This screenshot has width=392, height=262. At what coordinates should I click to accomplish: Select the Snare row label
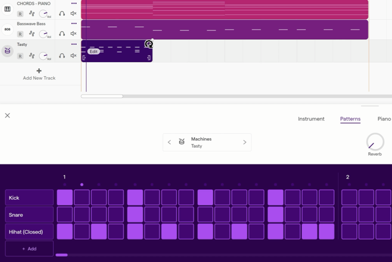pos(30,215)
